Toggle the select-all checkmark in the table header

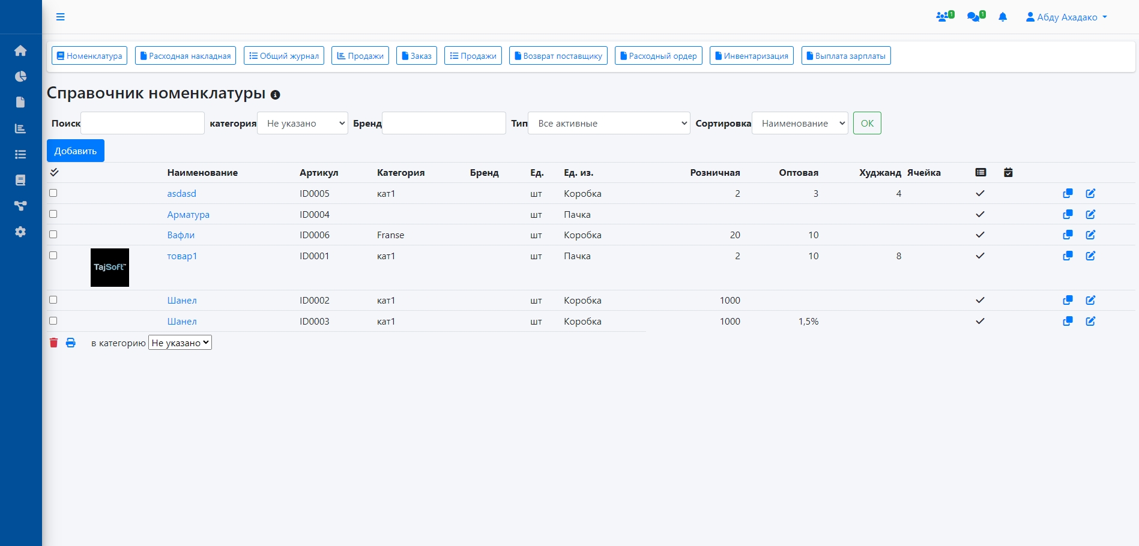click(54, 172)
